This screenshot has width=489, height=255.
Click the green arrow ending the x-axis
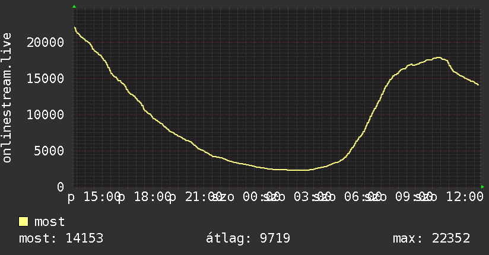click(x=482, y=187)
